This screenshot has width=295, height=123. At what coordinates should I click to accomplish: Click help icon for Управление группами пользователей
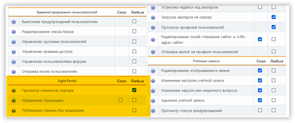coord(13,42)
